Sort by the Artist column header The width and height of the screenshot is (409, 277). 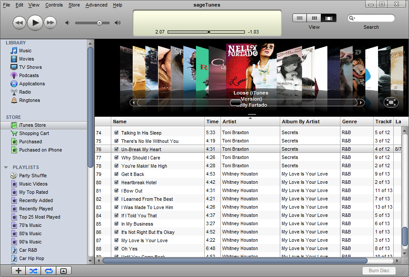click(x=251, y=122)
